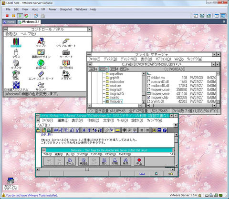This screenshot has width=229, height=199.
Task: Open the ヘルプ(H) menu in the Control Panel
Action: tap(28, 34)
